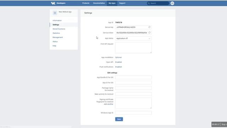Change Open API Disabled setting

pyautogui.click(x=118, y=62)
